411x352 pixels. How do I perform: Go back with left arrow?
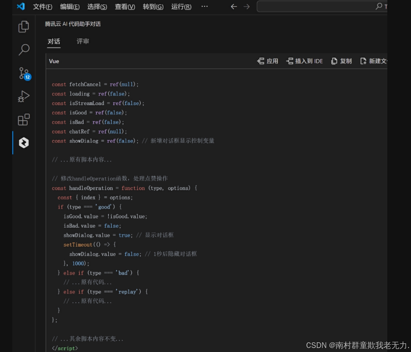(x=234, y=6)
